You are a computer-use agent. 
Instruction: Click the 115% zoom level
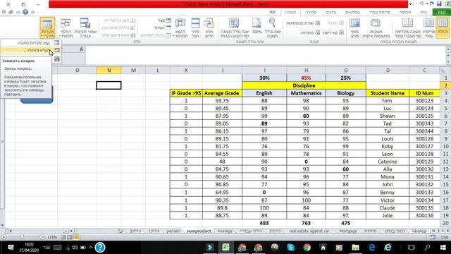coord(52,237)
